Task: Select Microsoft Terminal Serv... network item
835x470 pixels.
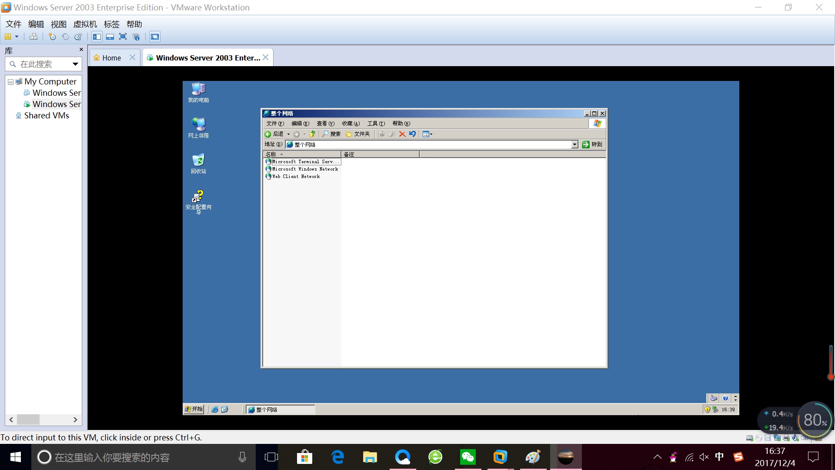Action: [x=303, y=161]
